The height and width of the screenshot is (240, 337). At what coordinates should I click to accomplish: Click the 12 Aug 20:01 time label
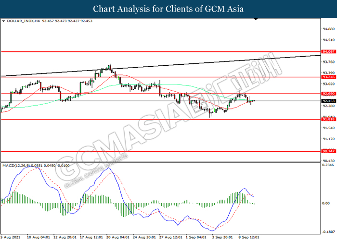tap(65, 237)
